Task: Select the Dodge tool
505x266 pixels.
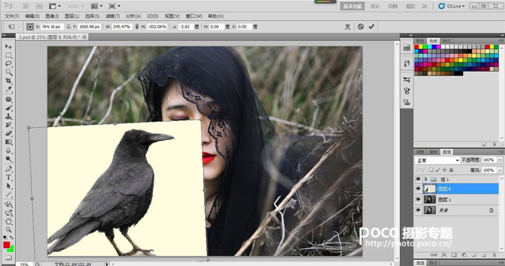Action: pos(8,159)
